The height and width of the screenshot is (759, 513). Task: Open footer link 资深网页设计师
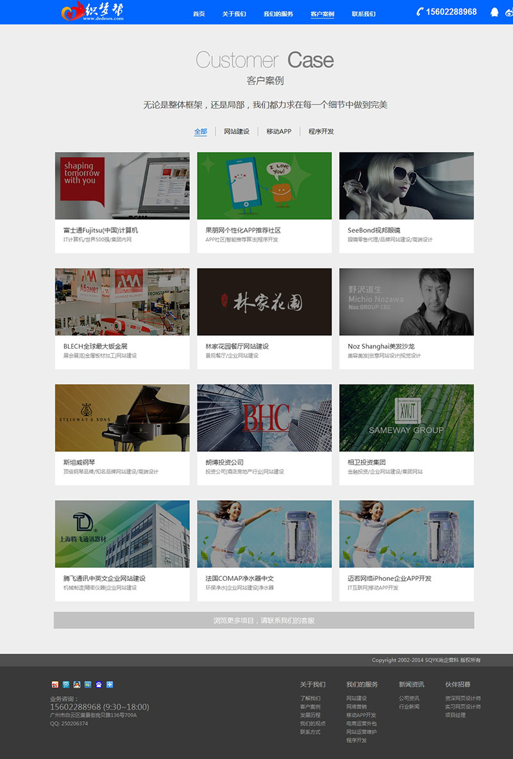[x=463, y=699]
